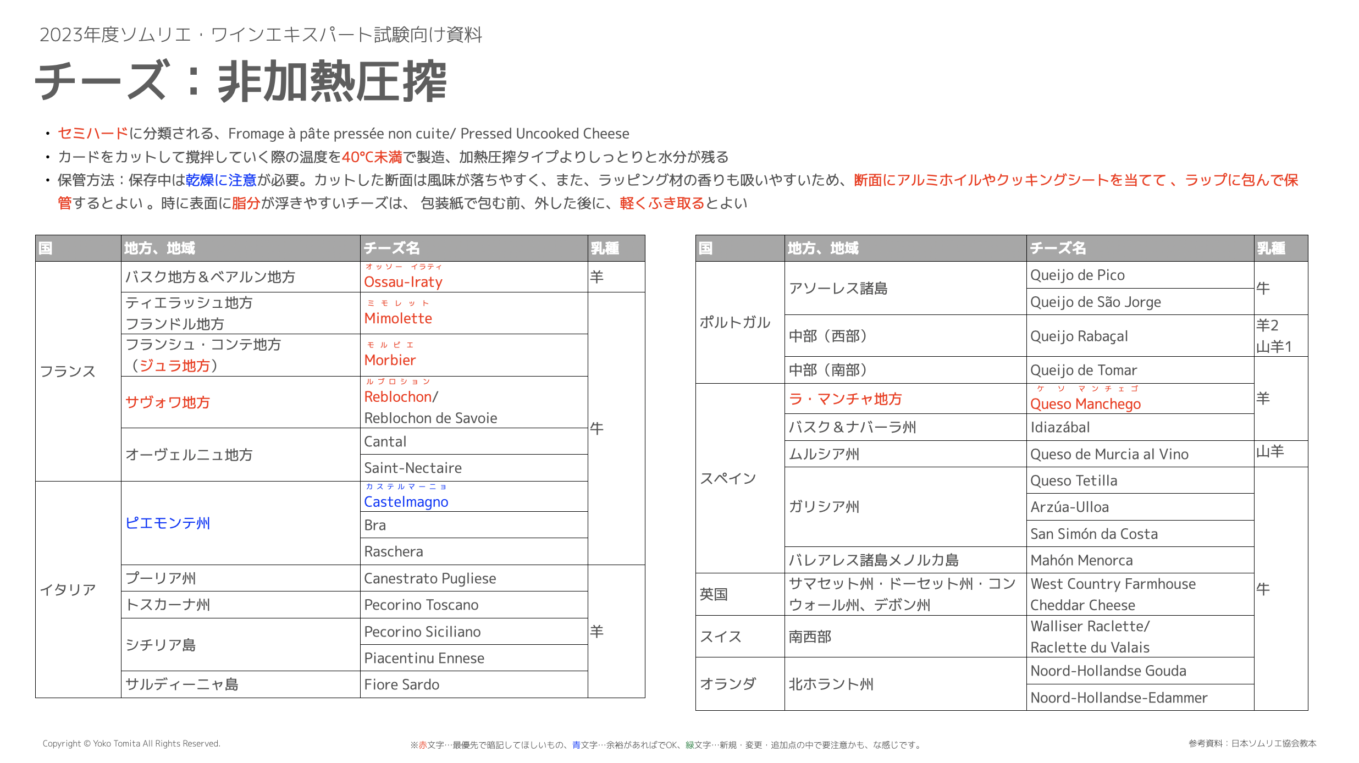Image resolution: width=1359 pixels, height=763 pixels.
Task: Click milk type 羊2 山羊1
Action: coord(1274,336)
